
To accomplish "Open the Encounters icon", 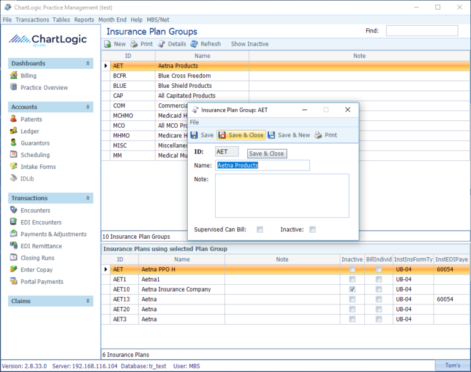I will pyautogui.click(x=13, y=210).
